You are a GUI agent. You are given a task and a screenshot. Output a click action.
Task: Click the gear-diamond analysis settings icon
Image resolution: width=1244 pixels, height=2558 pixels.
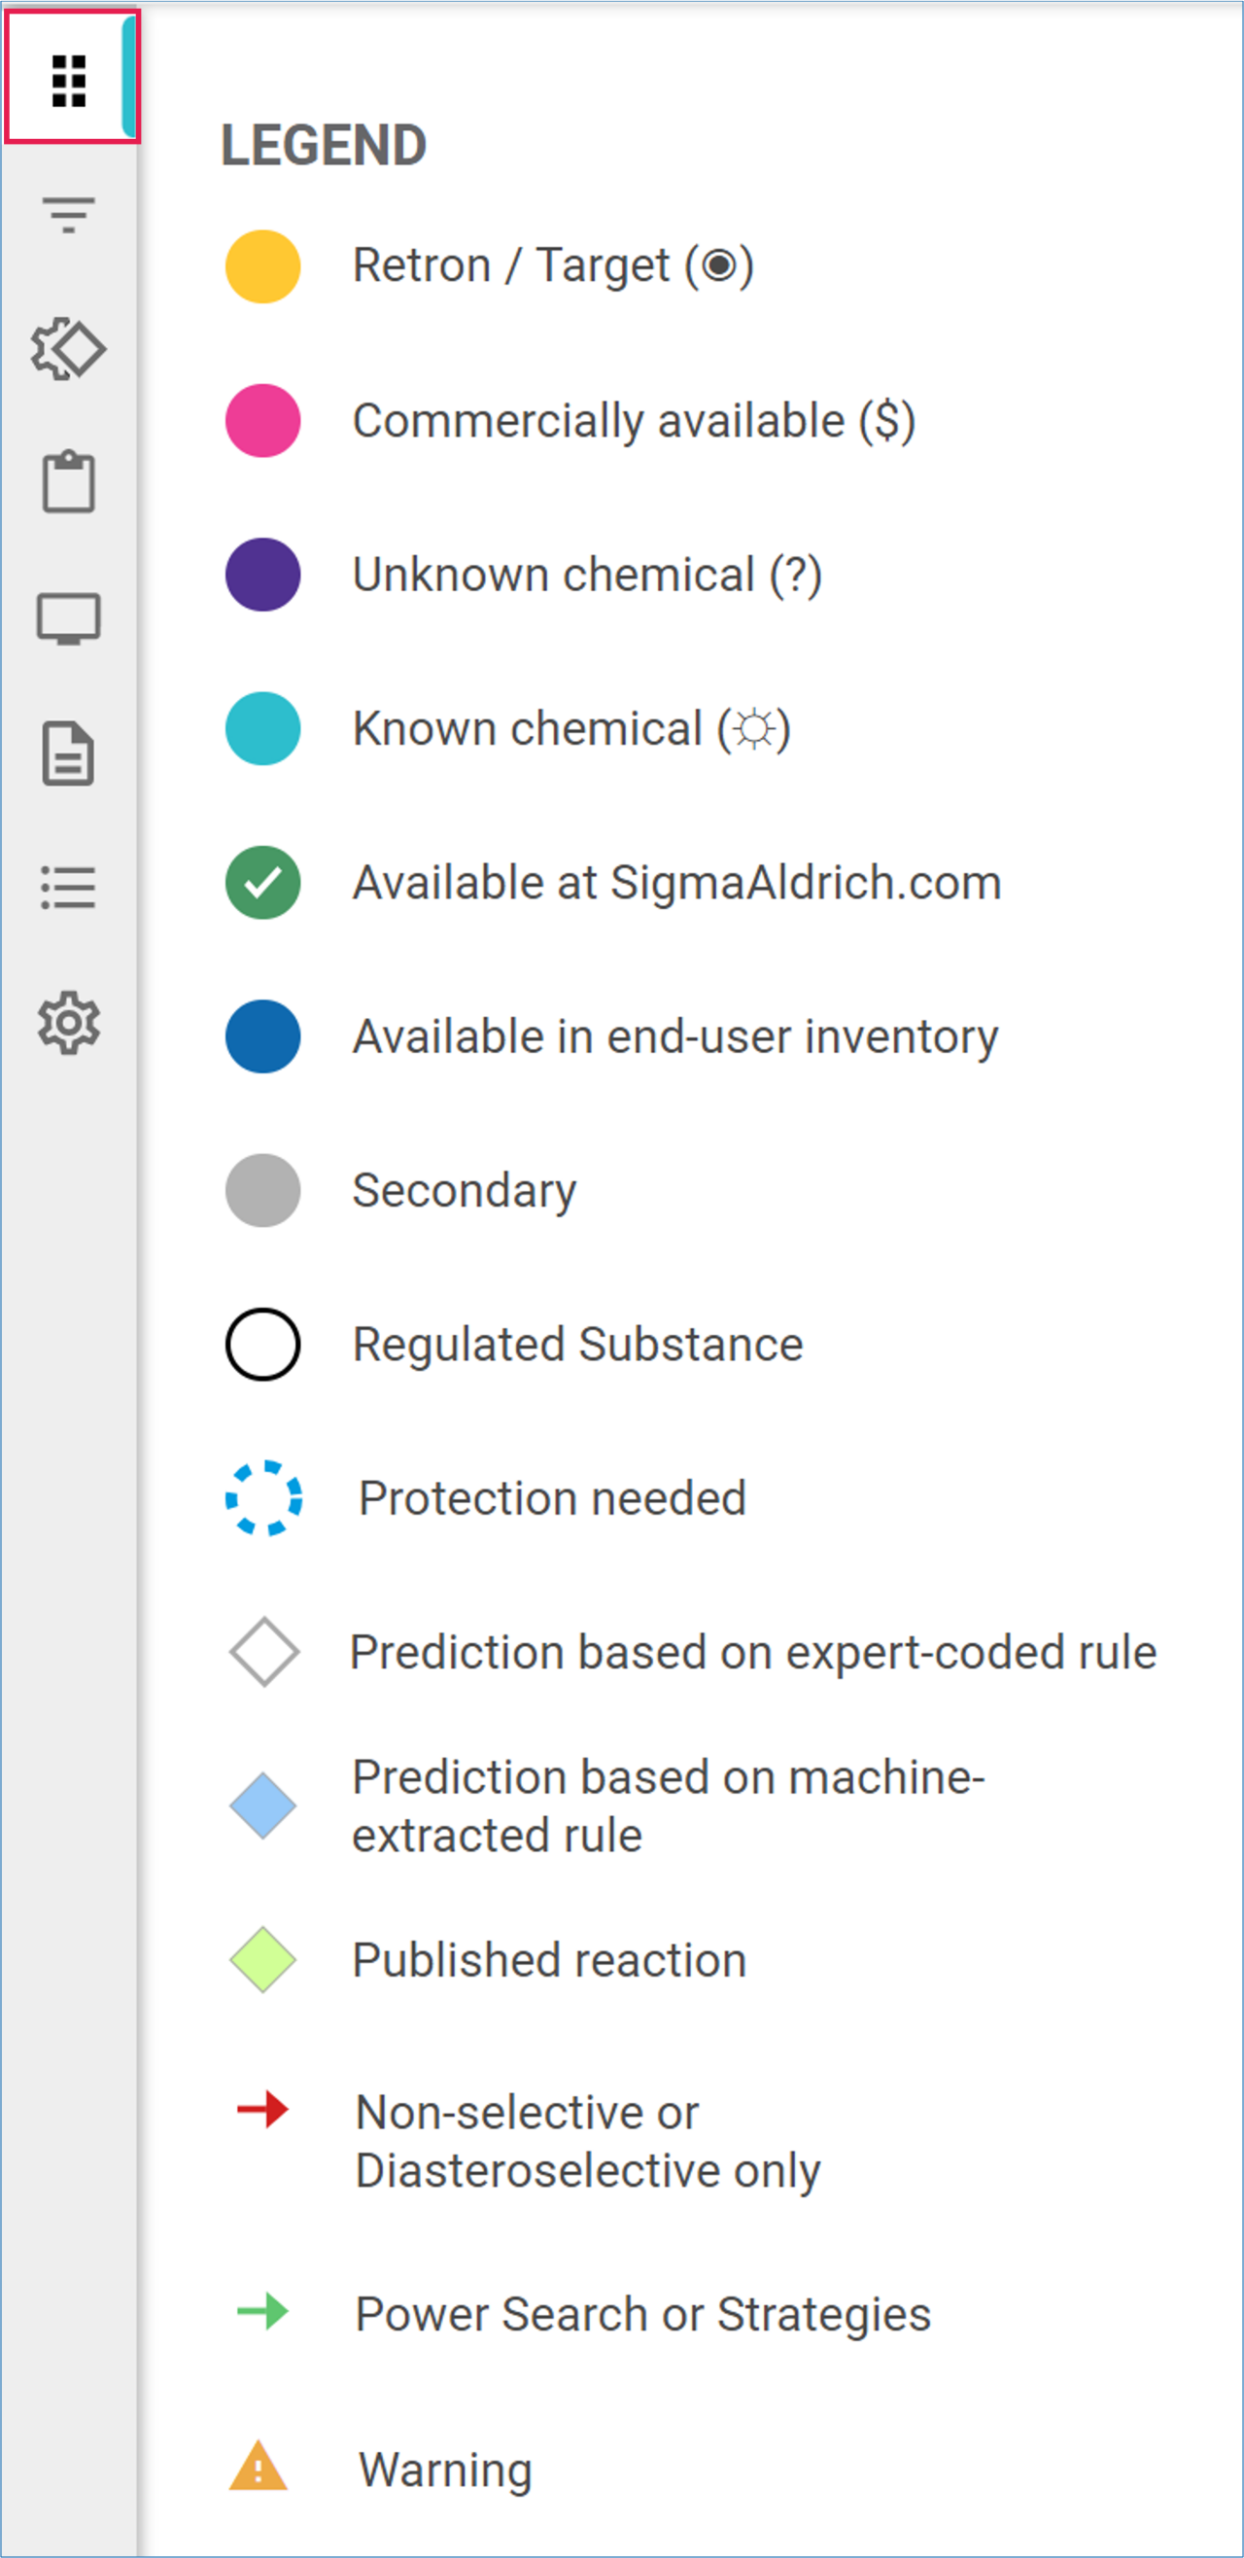pyautogui.click(x=68, y=348)
